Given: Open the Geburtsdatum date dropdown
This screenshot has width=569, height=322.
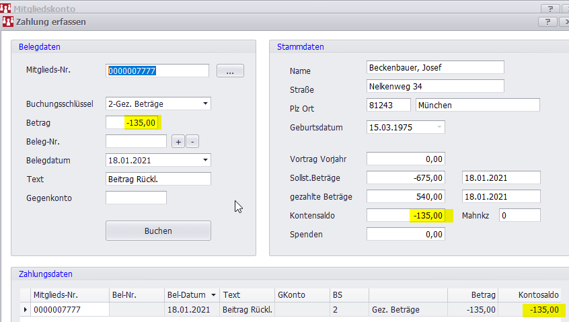Looking at the screenshot, I should (439, 127).
